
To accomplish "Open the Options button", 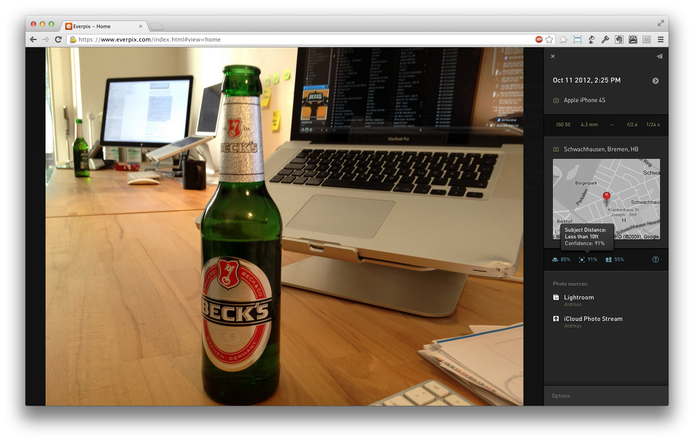I will click(x=561, y=396).
